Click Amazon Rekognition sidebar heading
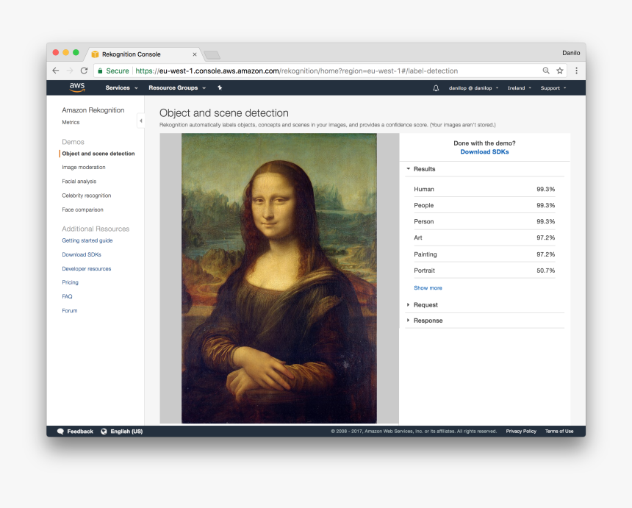 click(x=93, y=110)
